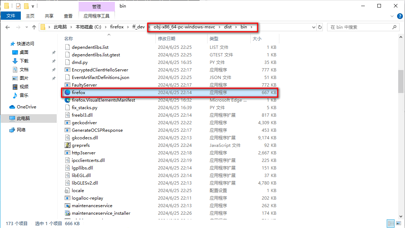Screen dimensions: 405x228
Task: Click the firefox breadcrumb segment
Action: point(117,27)
